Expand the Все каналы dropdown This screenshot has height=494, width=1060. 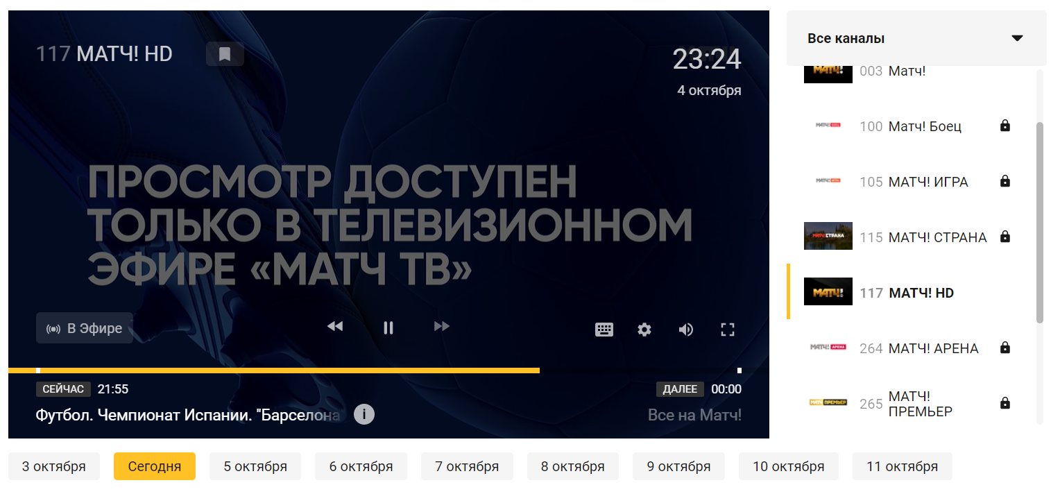coord(916,38)
